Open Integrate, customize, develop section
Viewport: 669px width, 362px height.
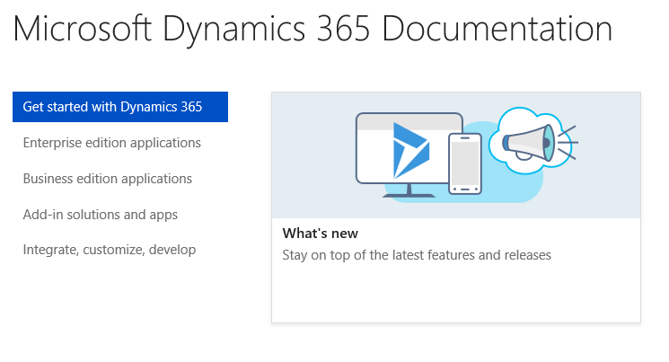109,250
